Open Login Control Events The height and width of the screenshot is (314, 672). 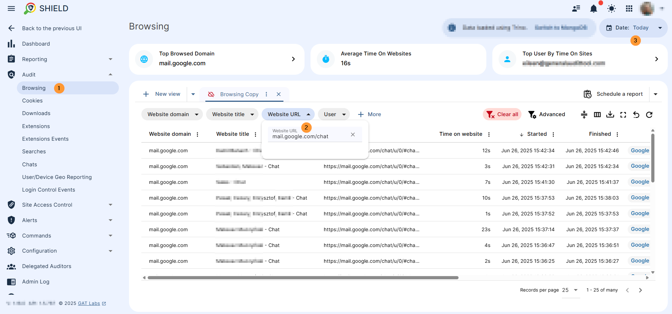49,190
